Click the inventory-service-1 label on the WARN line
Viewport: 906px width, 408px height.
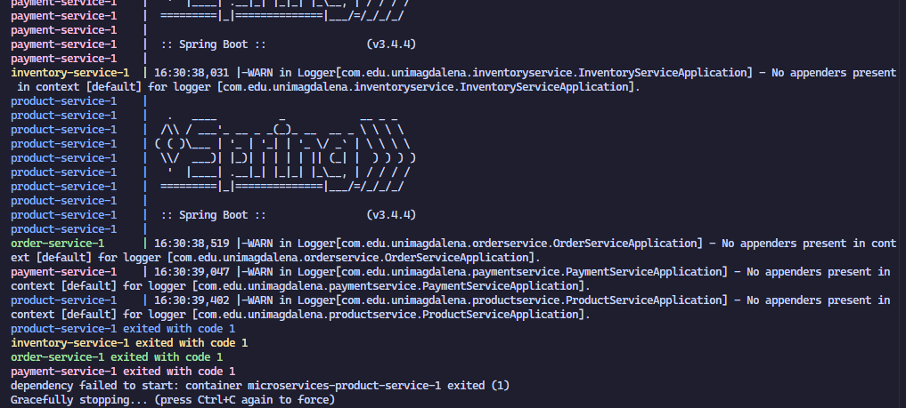coord(69,73)
